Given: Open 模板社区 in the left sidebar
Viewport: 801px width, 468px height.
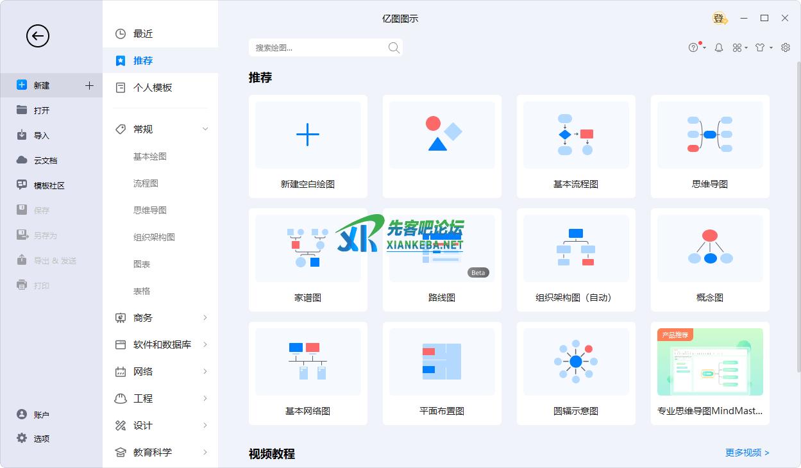Looking at the screenshot, I should 49,186.
